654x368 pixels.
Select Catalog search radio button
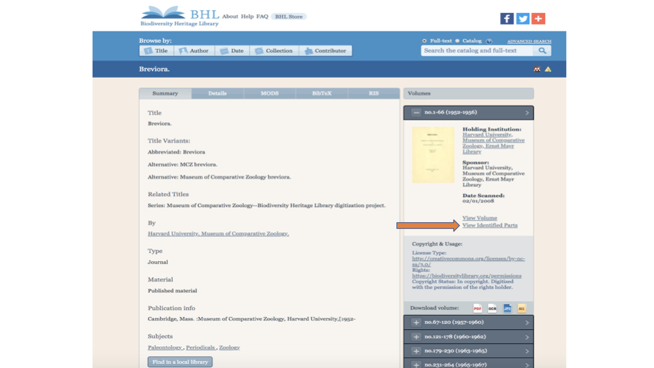point(457,41)
